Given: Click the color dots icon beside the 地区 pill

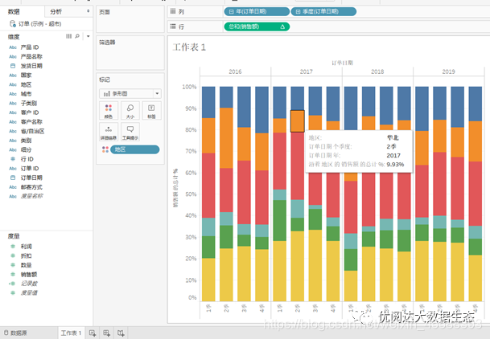Looking at the screenshot, I should point(105,149).
